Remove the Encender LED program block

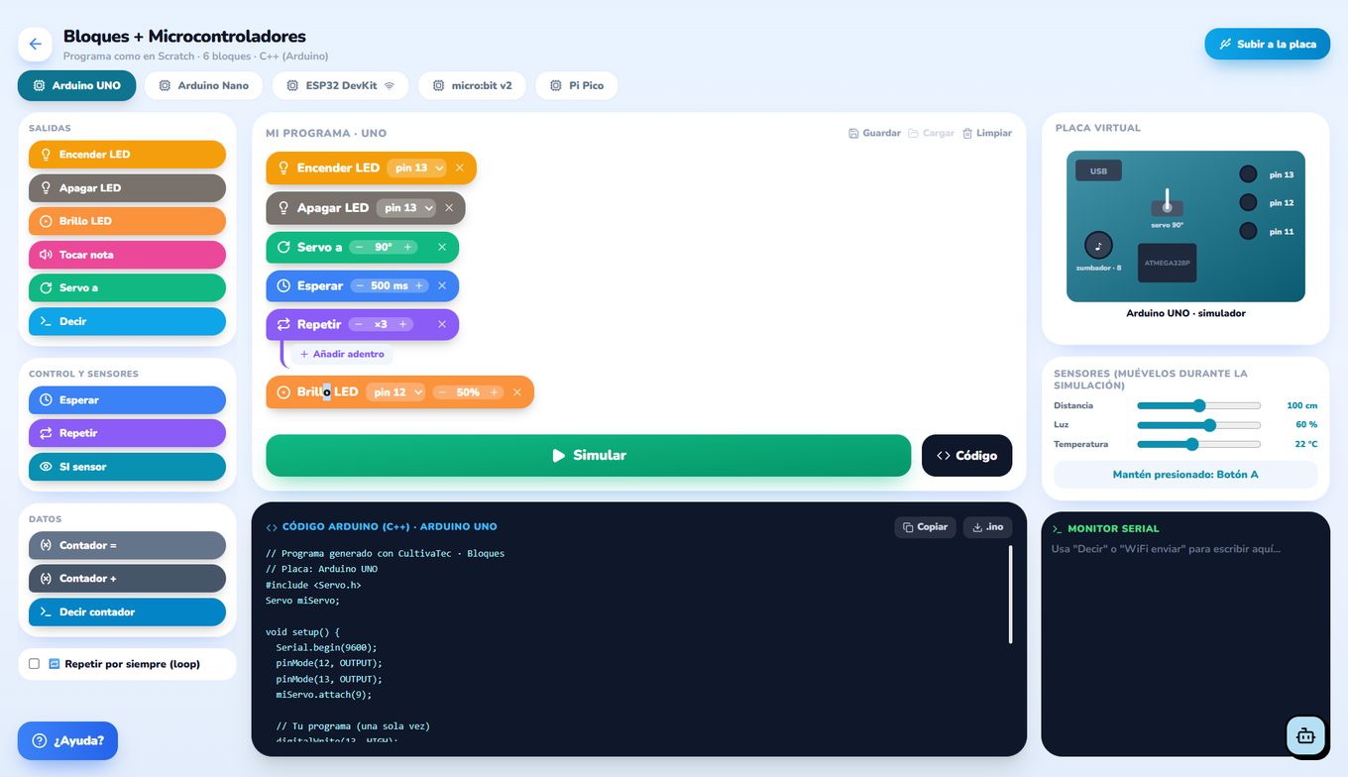pos(460,168)
